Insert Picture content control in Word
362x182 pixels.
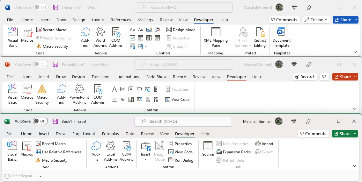[149, 30]
